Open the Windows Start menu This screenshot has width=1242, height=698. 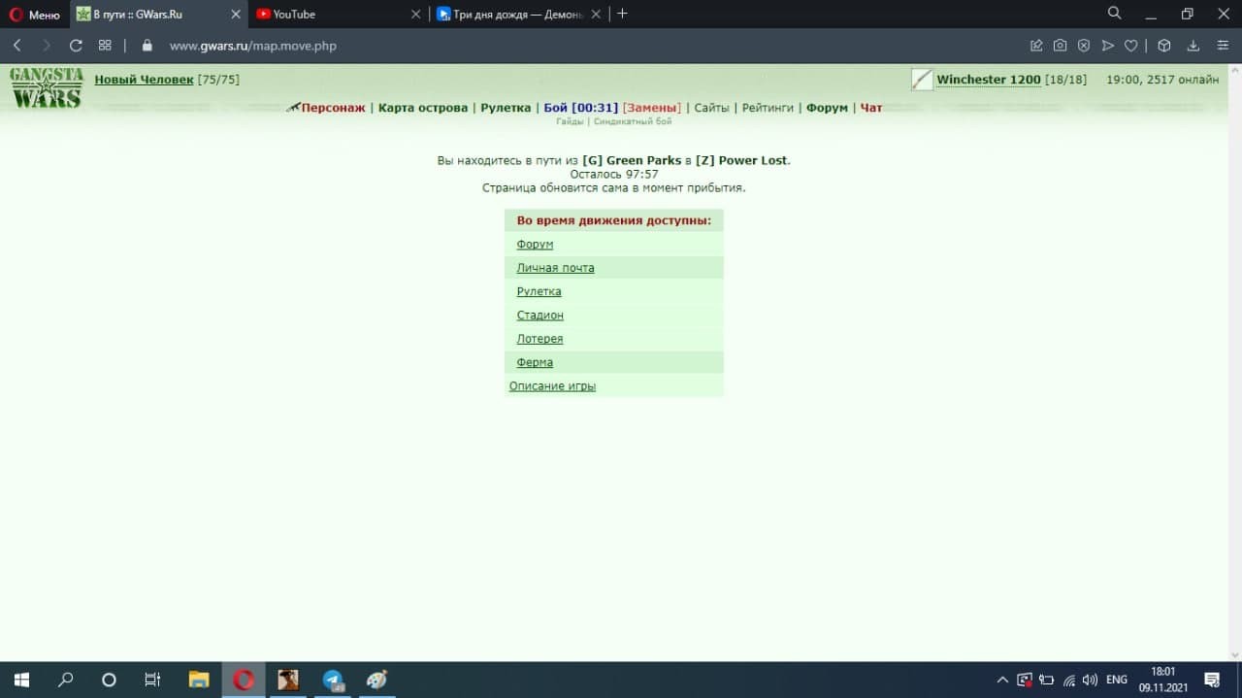[21, 680]
